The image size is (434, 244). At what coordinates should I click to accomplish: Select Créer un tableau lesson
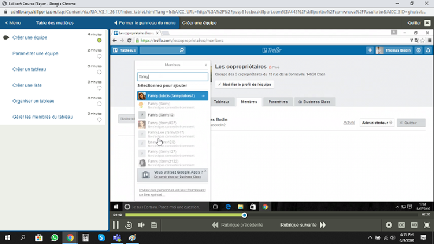[29, 69]
